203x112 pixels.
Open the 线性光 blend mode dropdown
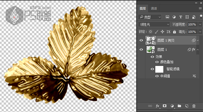point(154,24)
